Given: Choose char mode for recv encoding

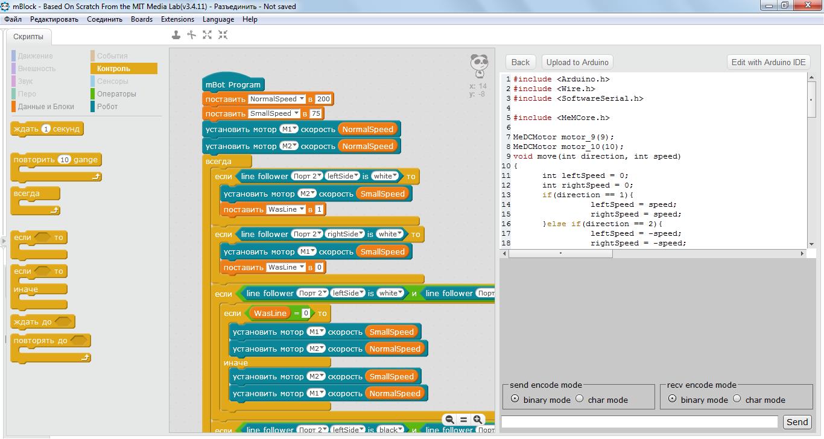Looking at the screenshot, I should coord(737,399).
